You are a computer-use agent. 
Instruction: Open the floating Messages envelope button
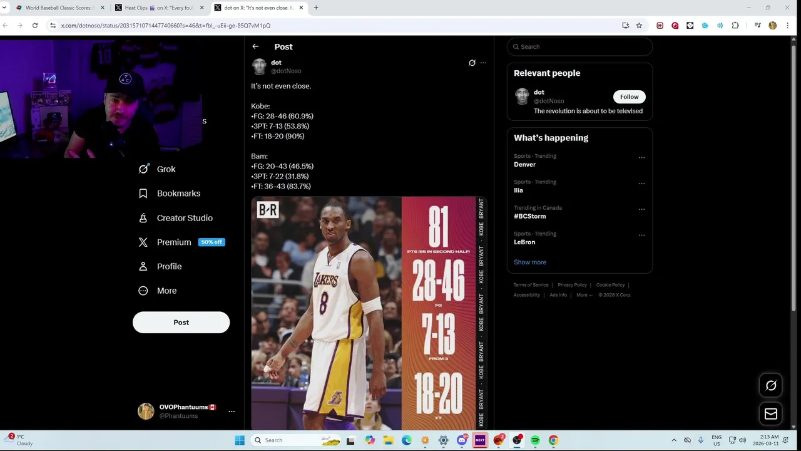point(771,414)
